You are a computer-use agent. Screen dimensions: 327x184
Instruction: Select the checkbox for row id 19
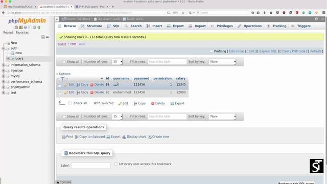click(x=59, y=85)
